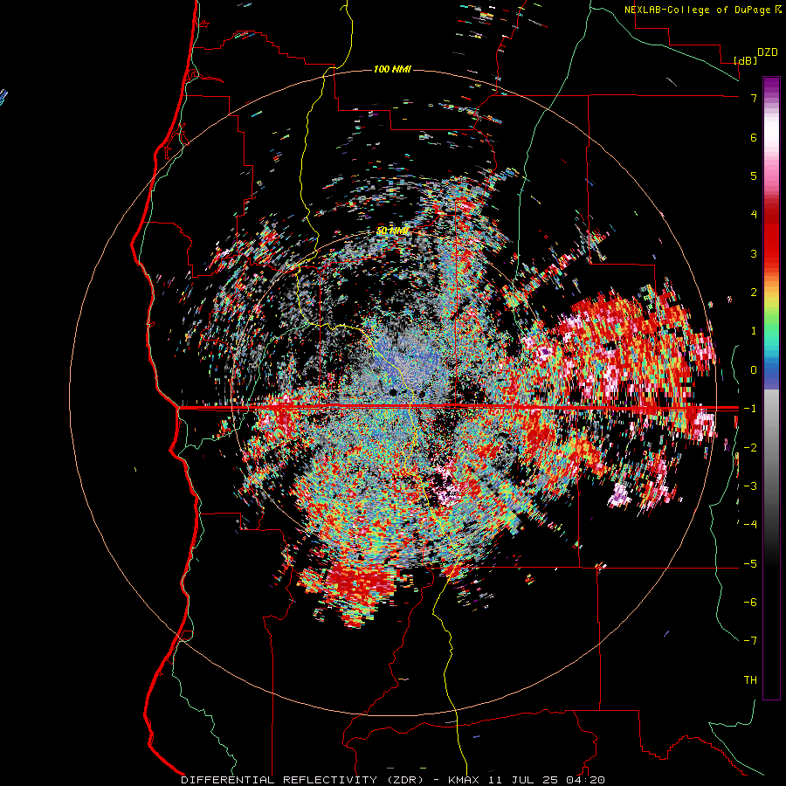Click the 7 value on the color scale
The height and width of the screenshot is (786, 786).
(754, 98)
